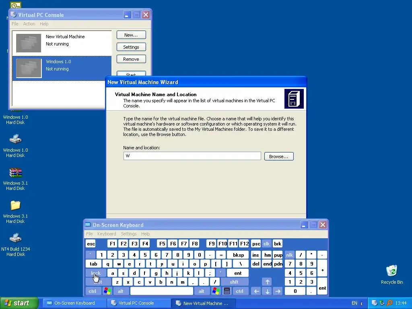Click the tab key
Viewport: 412px width, 309px height.
[93, 264]
